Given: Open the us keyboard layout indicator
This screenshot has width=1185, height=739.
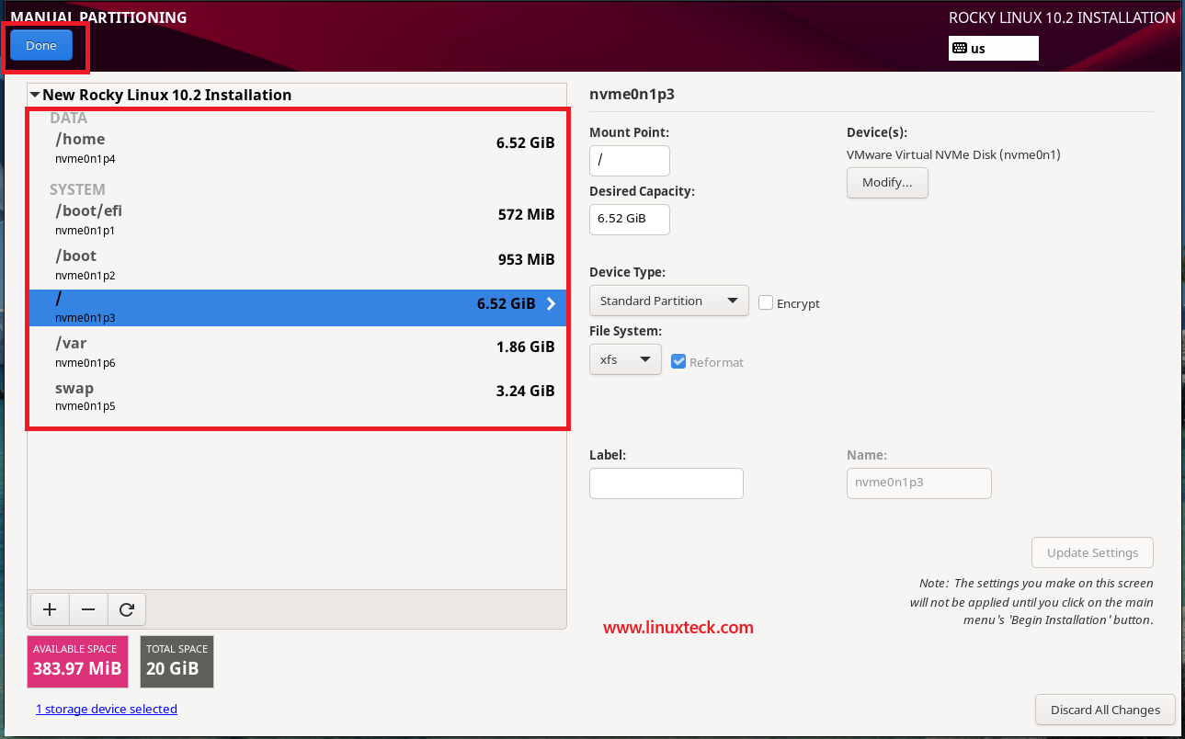Looking at the screenshot, I should (994, 48).
